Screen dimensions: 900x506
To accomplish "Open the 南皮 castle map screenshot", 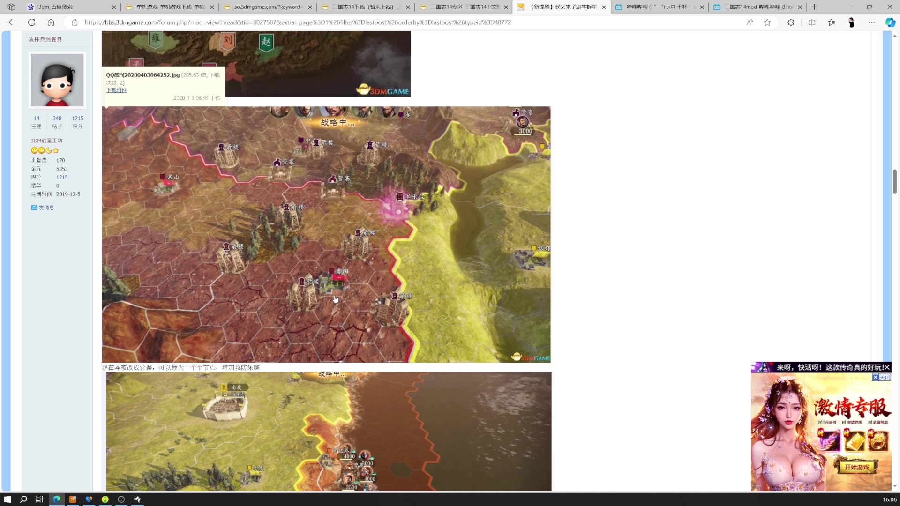I will point(329,432).
